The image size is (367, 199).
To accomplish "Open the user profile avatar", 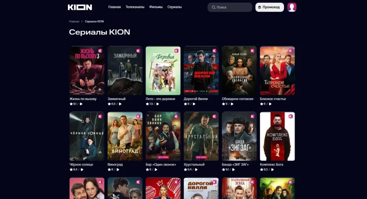I will click(x=292, y=7).
